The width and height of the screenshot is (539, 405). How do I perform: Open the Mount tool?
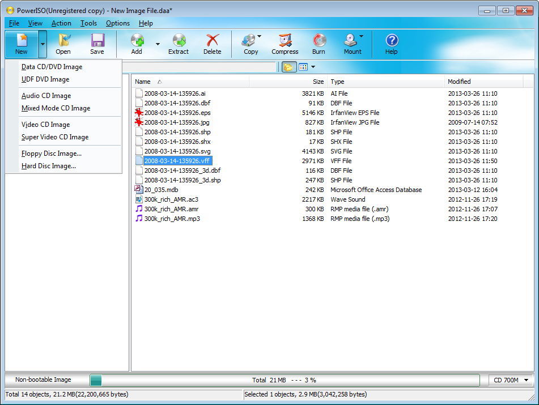[351, 44]
